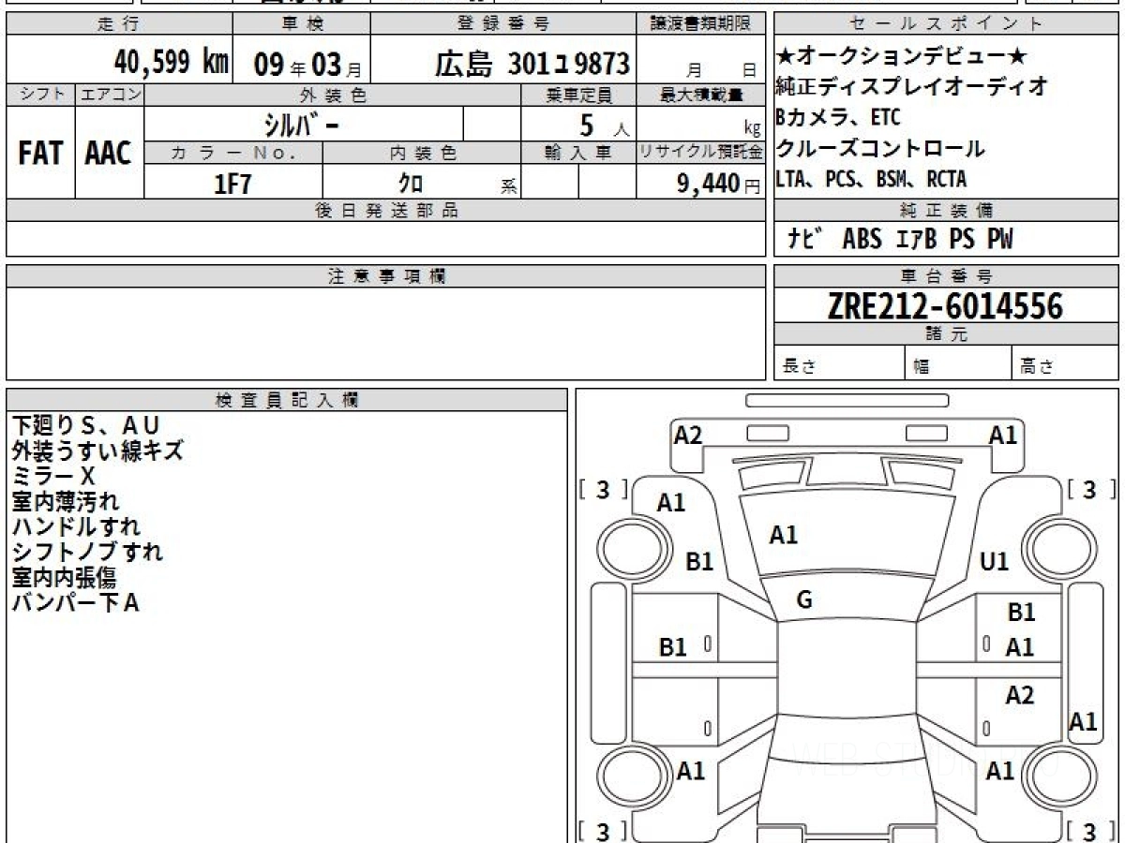Screen dimensions: 1125x843
Task: Click the 登録番号 header
Action: pos(503,23)
